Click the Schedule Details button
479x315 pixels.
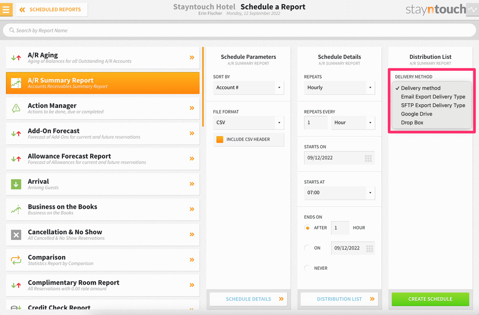(x=248, y=299)
